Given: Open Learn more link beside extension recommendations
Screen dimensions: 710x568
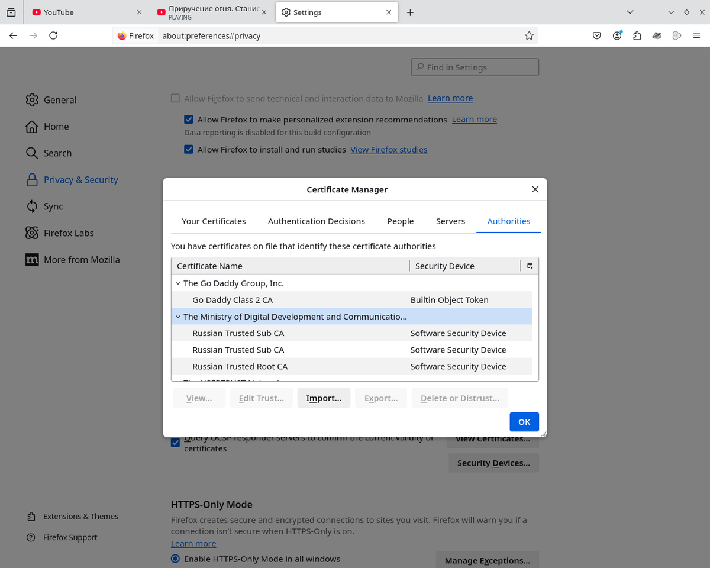Looking at the screenshot, I should tap(475, 120).
